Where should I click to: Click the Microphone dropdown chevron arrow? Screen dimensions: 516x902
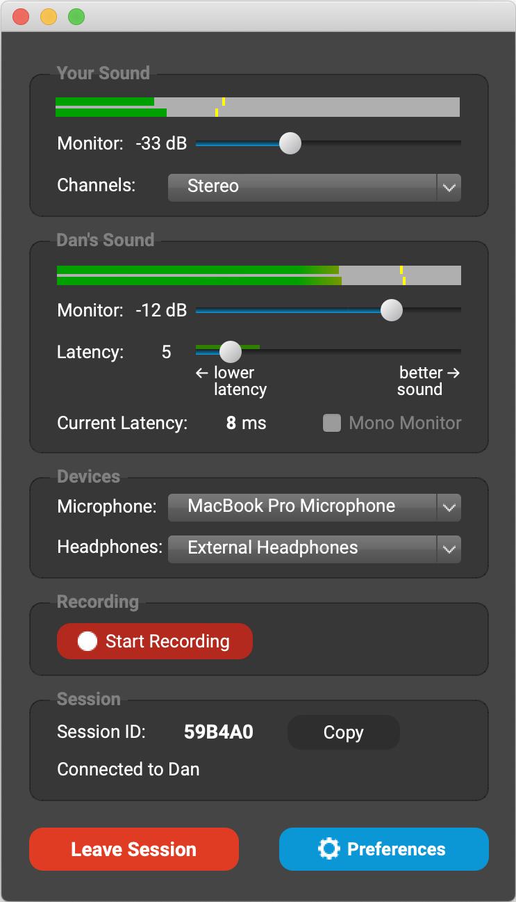click(449, 507)
